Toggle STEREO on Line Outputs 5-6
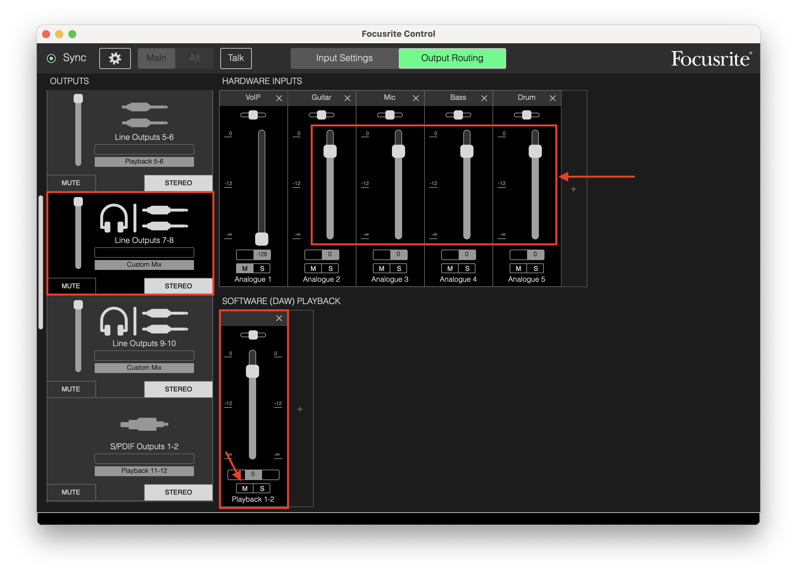The image size is (797, 574). click(178, 183)
